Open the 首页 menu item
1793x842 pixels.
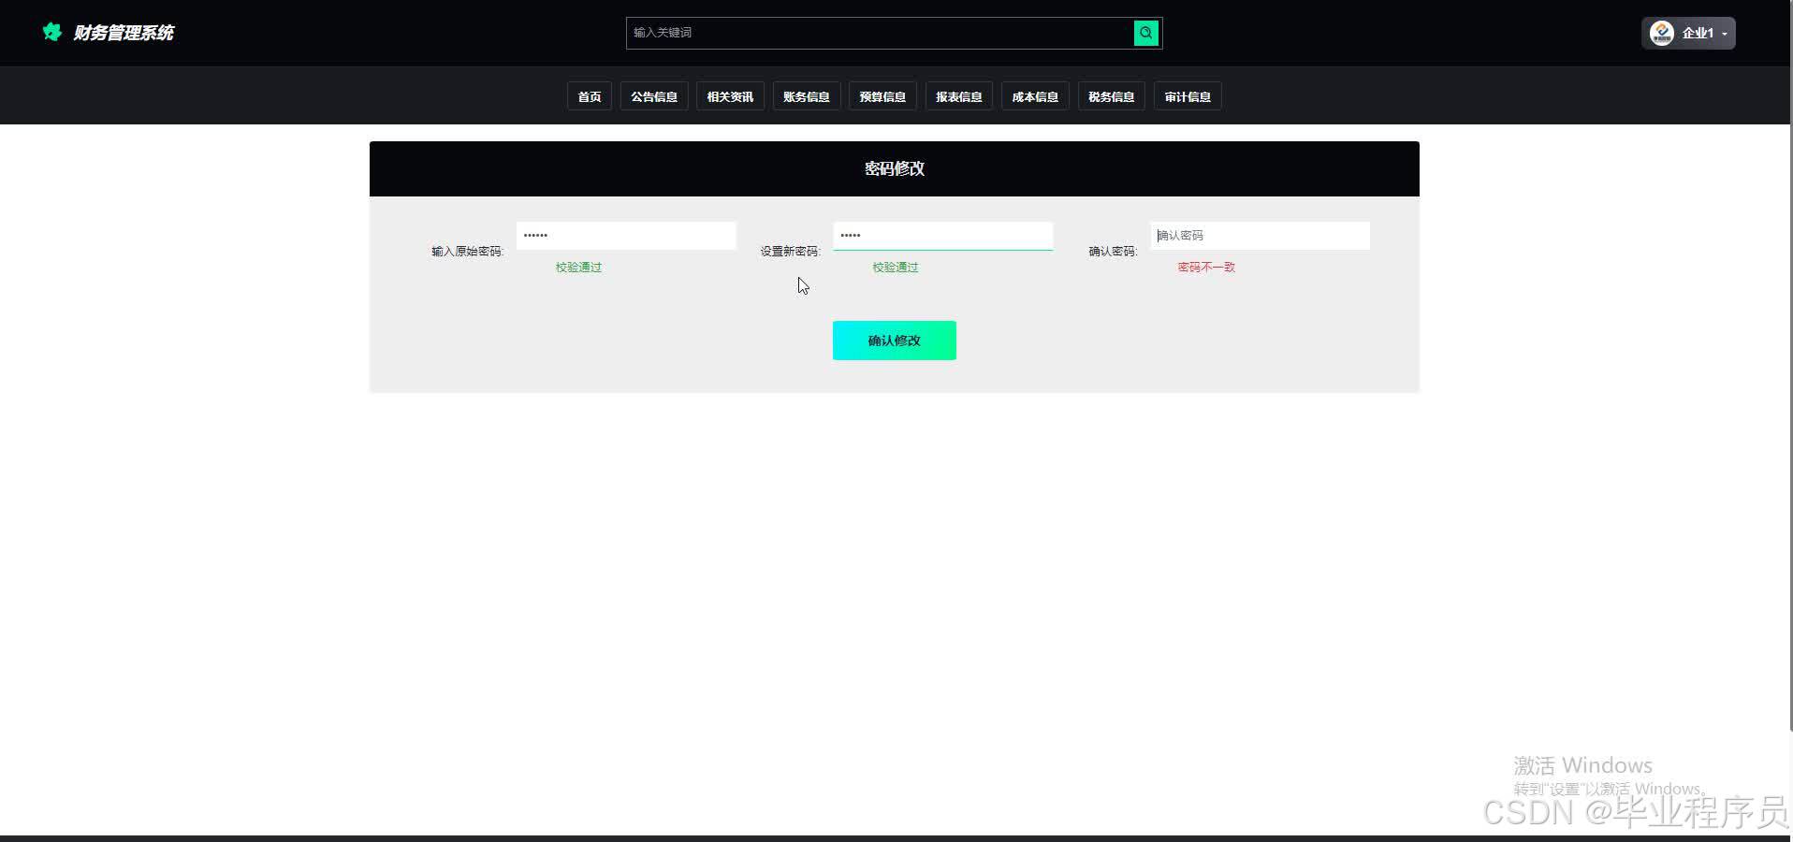[590, 96]
